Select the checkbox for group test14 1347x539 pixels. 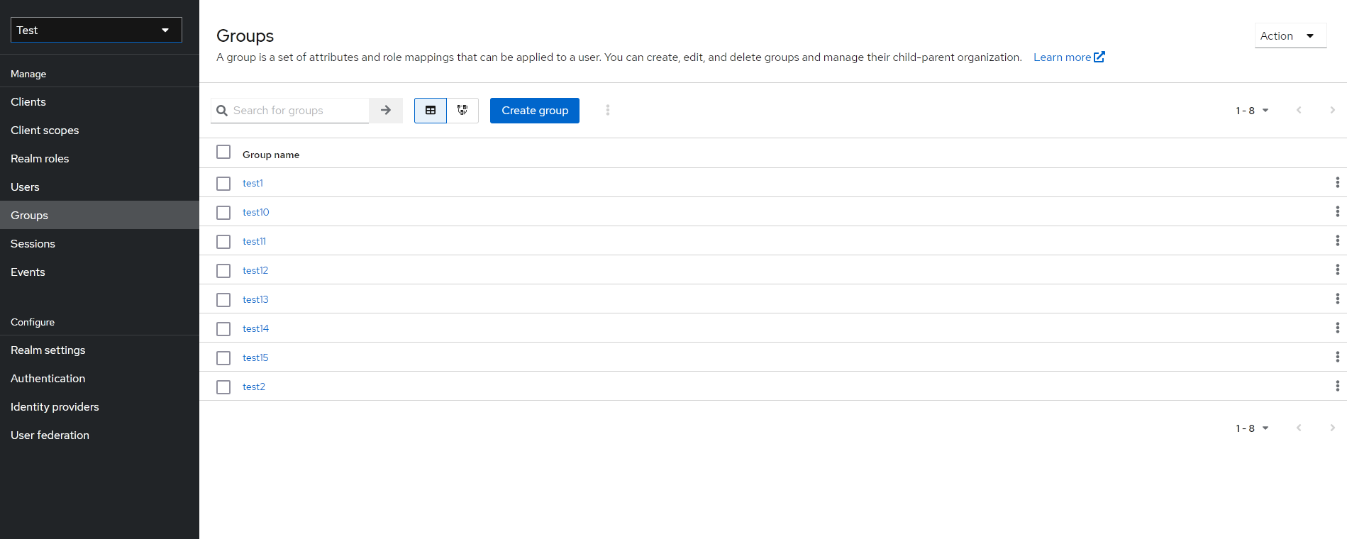[223, 328]
